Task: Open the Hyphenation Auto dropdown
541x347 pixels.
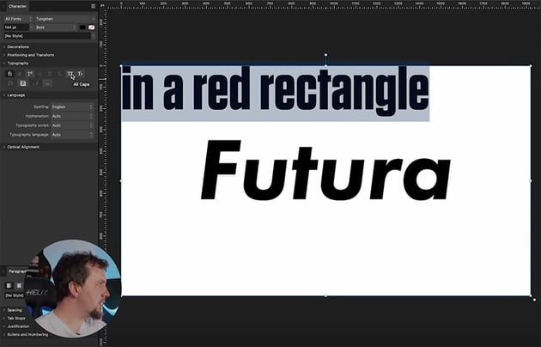Action: point(72,116)
